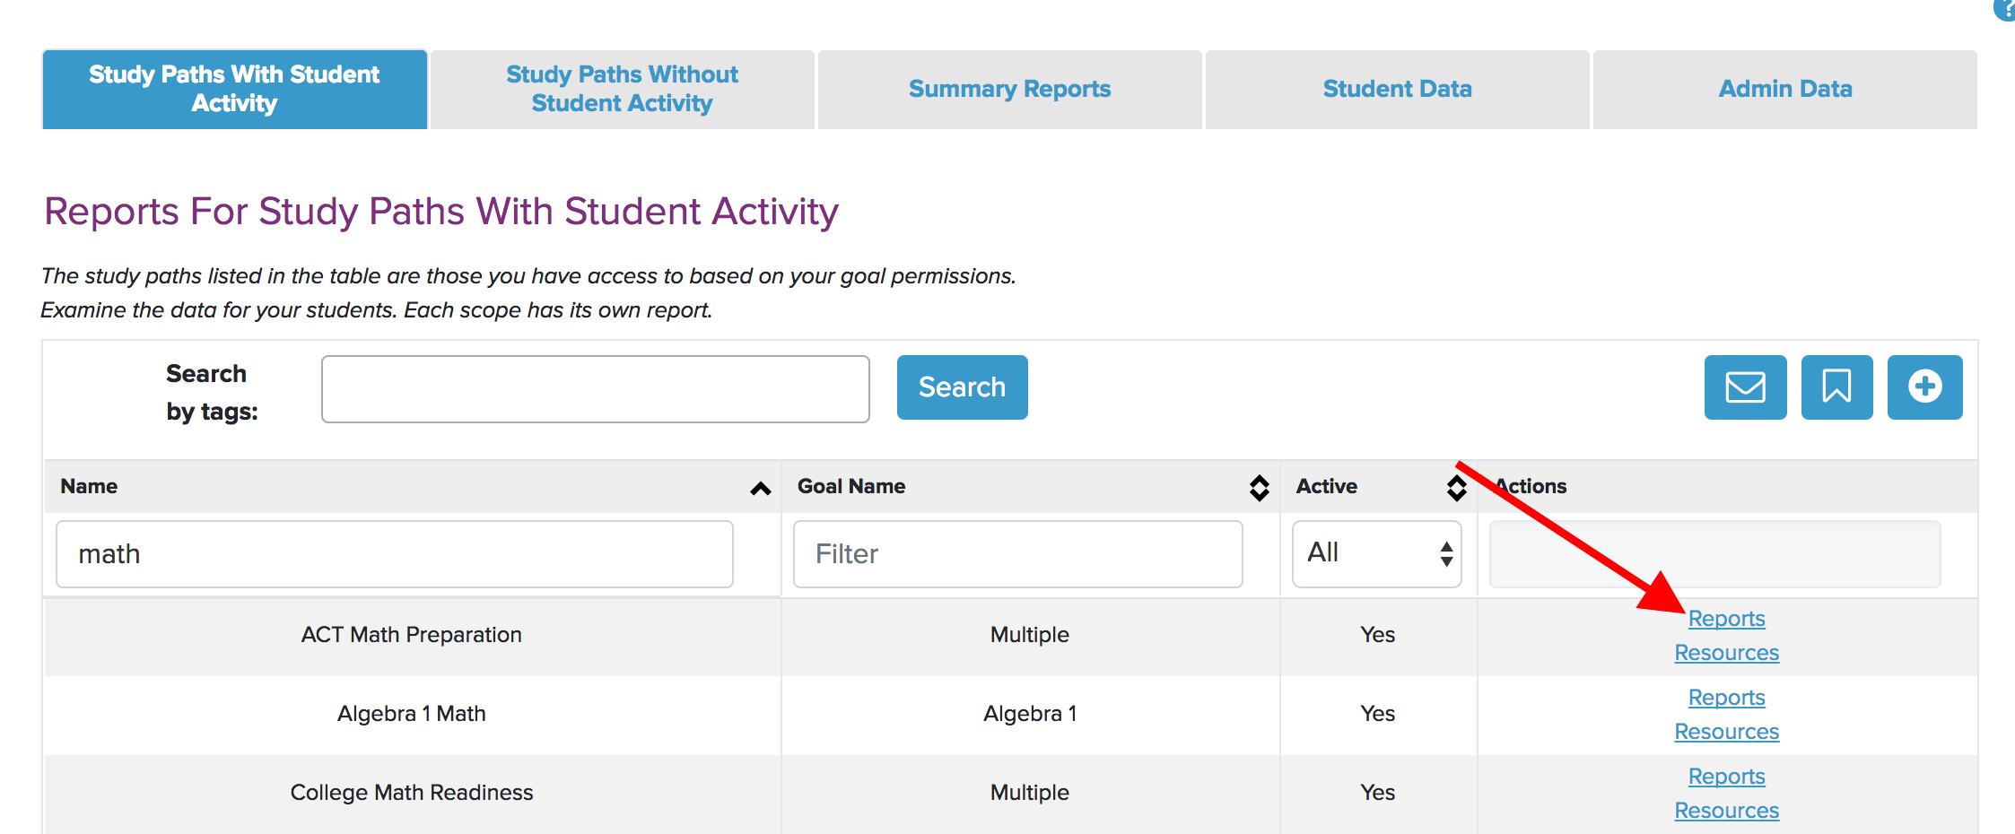The image size is (2015, 834).
Task: Click the sort icon next to Goal Name
Action: coord(1260,487)
